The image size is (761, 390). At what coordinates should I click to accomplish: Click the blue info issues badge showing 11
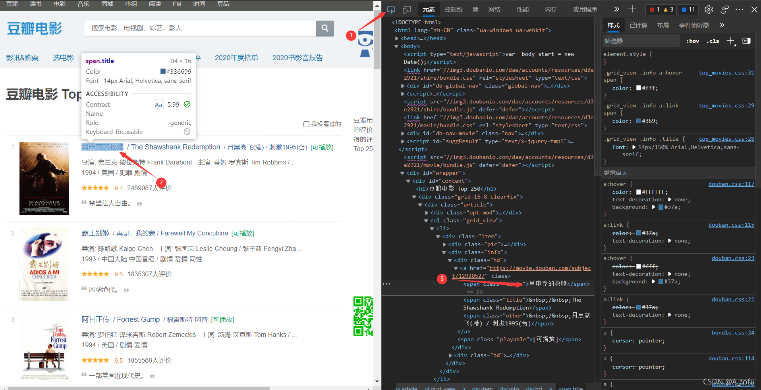click(x=688, y=10)
